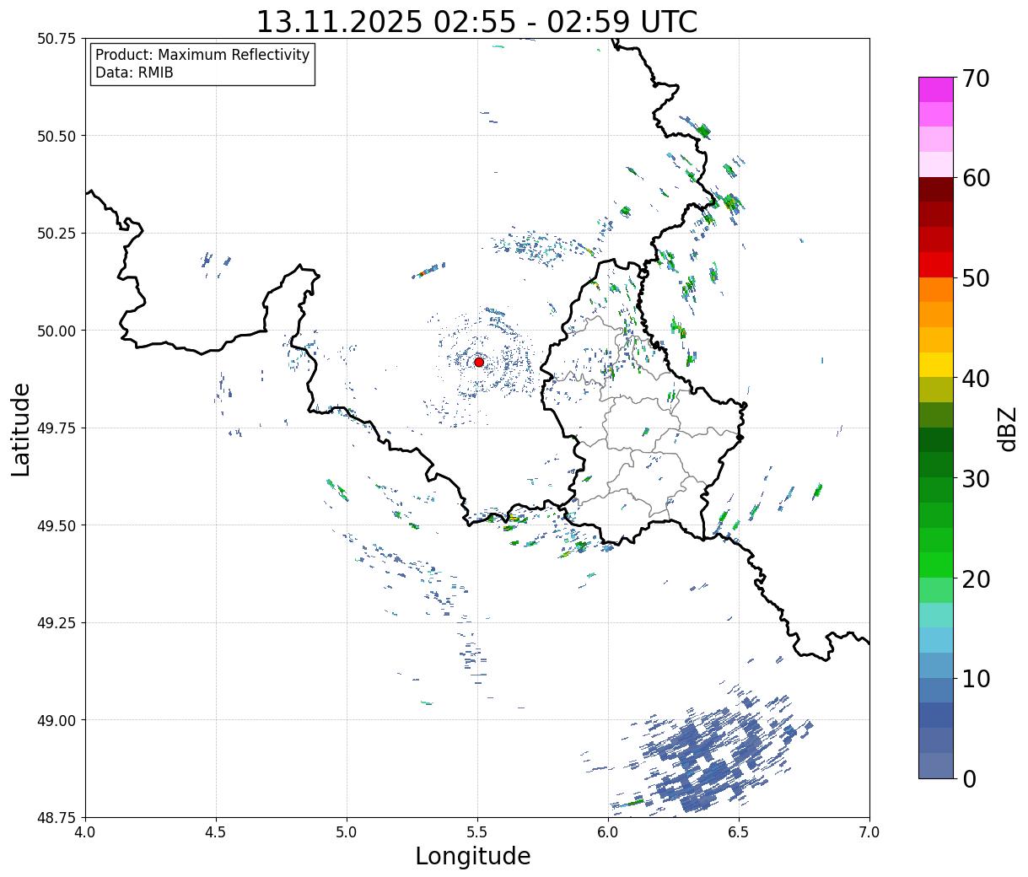Click the 7.0 longitude tick label

(x=869, y=832)
